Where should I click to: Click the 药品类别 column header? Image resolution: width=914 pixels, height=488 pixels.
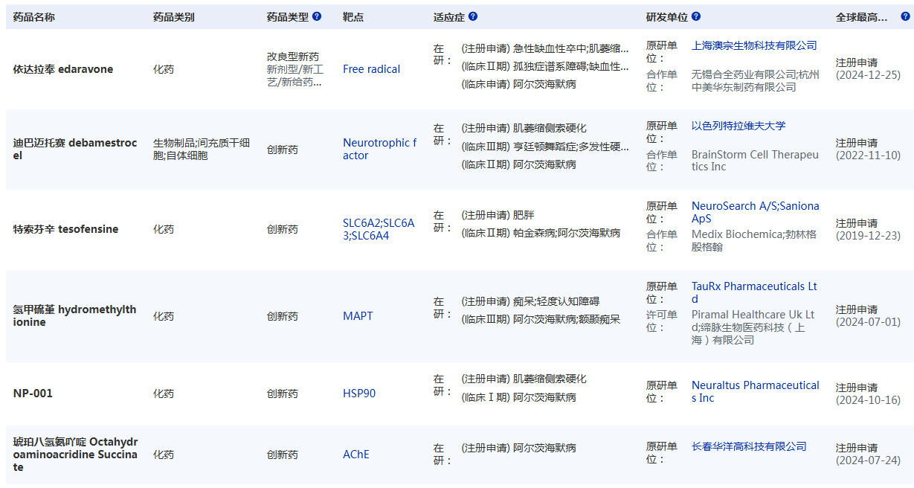click(174, 16)
